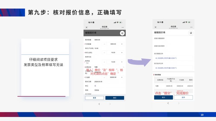Raise 税率值 using the plus icon
Screen dimensions: 216x121
click(122, 62)
